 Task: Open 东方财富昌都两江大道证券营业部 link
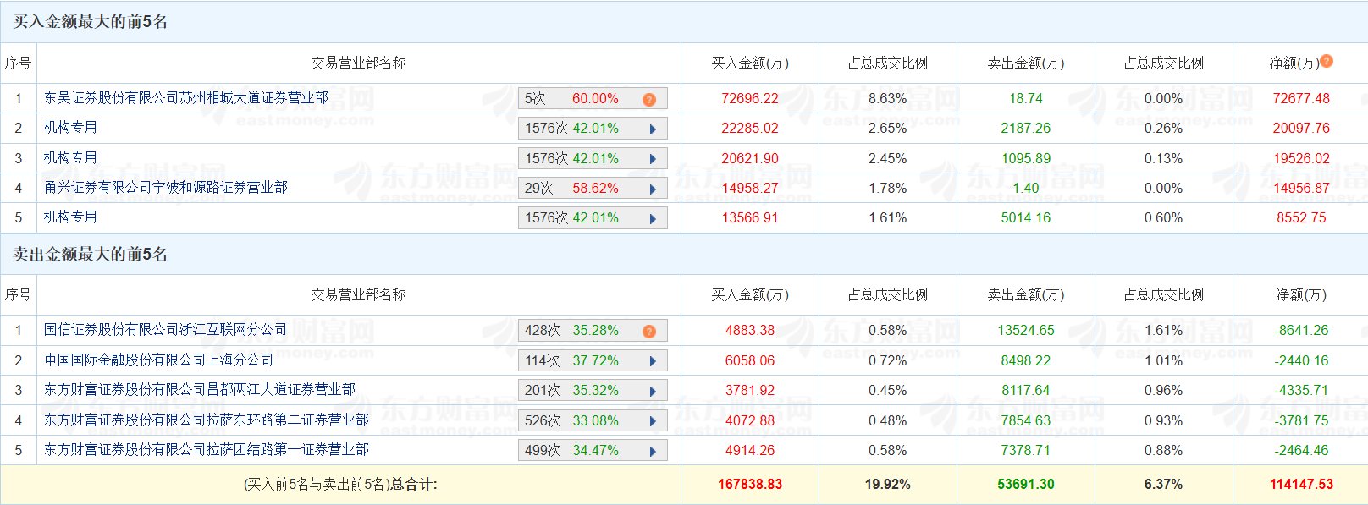point(199,389)
